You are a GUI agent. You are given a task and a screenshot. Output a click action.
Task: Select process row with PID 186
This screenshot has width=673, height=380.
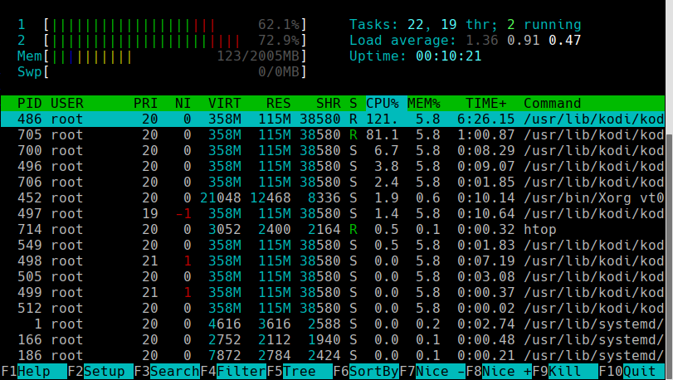click(x=333, y=356)
